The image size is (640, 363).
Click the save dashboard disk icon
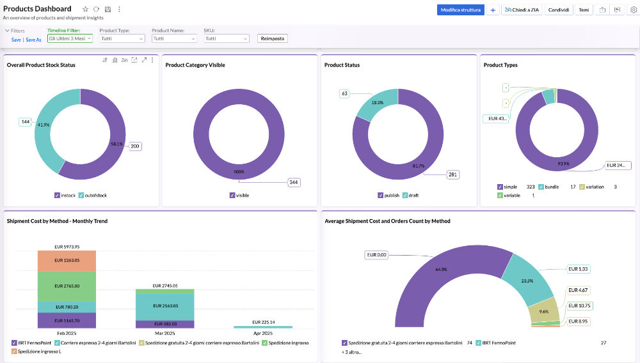point(108,9)
